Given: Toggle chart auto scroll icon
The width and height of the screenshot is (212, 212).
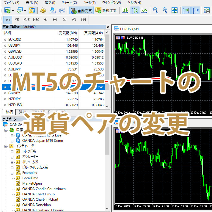Looking at the screenshot, I should pyautogui.click(x=186, y=10).
